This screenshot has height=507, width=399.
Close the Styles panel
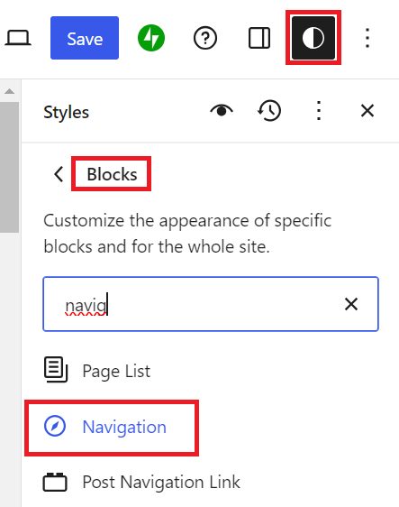pos(367,111)
